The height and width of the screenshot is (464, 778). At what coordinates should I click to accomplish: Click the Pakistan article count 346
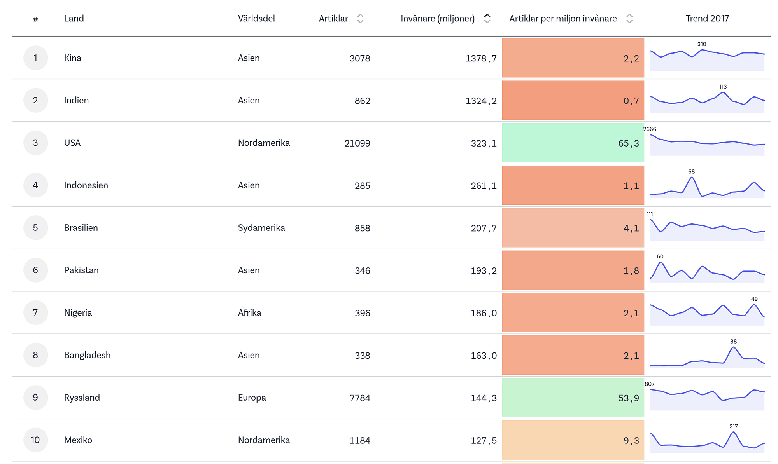pyautogui.click(x=363, y=270)
